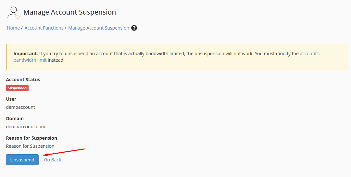This screenshot has width=351, height=177.
Task: Click the red Suspended status badge
Action: pyautogui.click(x=17, y=88)
